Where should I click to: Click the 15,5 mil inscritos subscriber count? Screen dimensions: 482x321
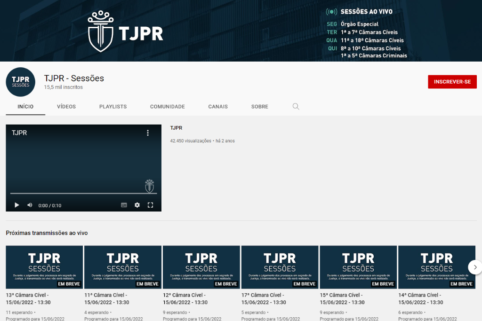click(x=64, y=87)
